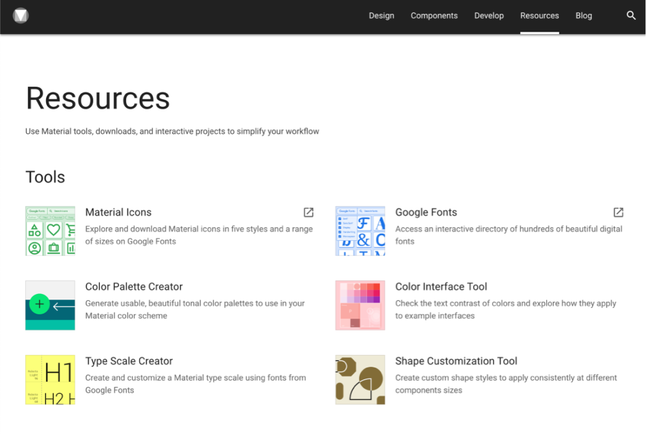Go to the Design menu
Viewport: 646px width, 434px height.
(x=382, y=16)
